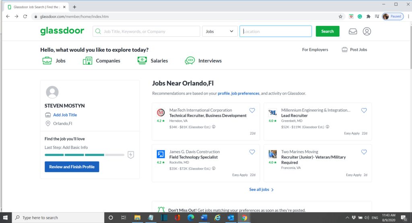
Task: Click the profile avatar above STEVEN MOSTYN
Action: 52,92
